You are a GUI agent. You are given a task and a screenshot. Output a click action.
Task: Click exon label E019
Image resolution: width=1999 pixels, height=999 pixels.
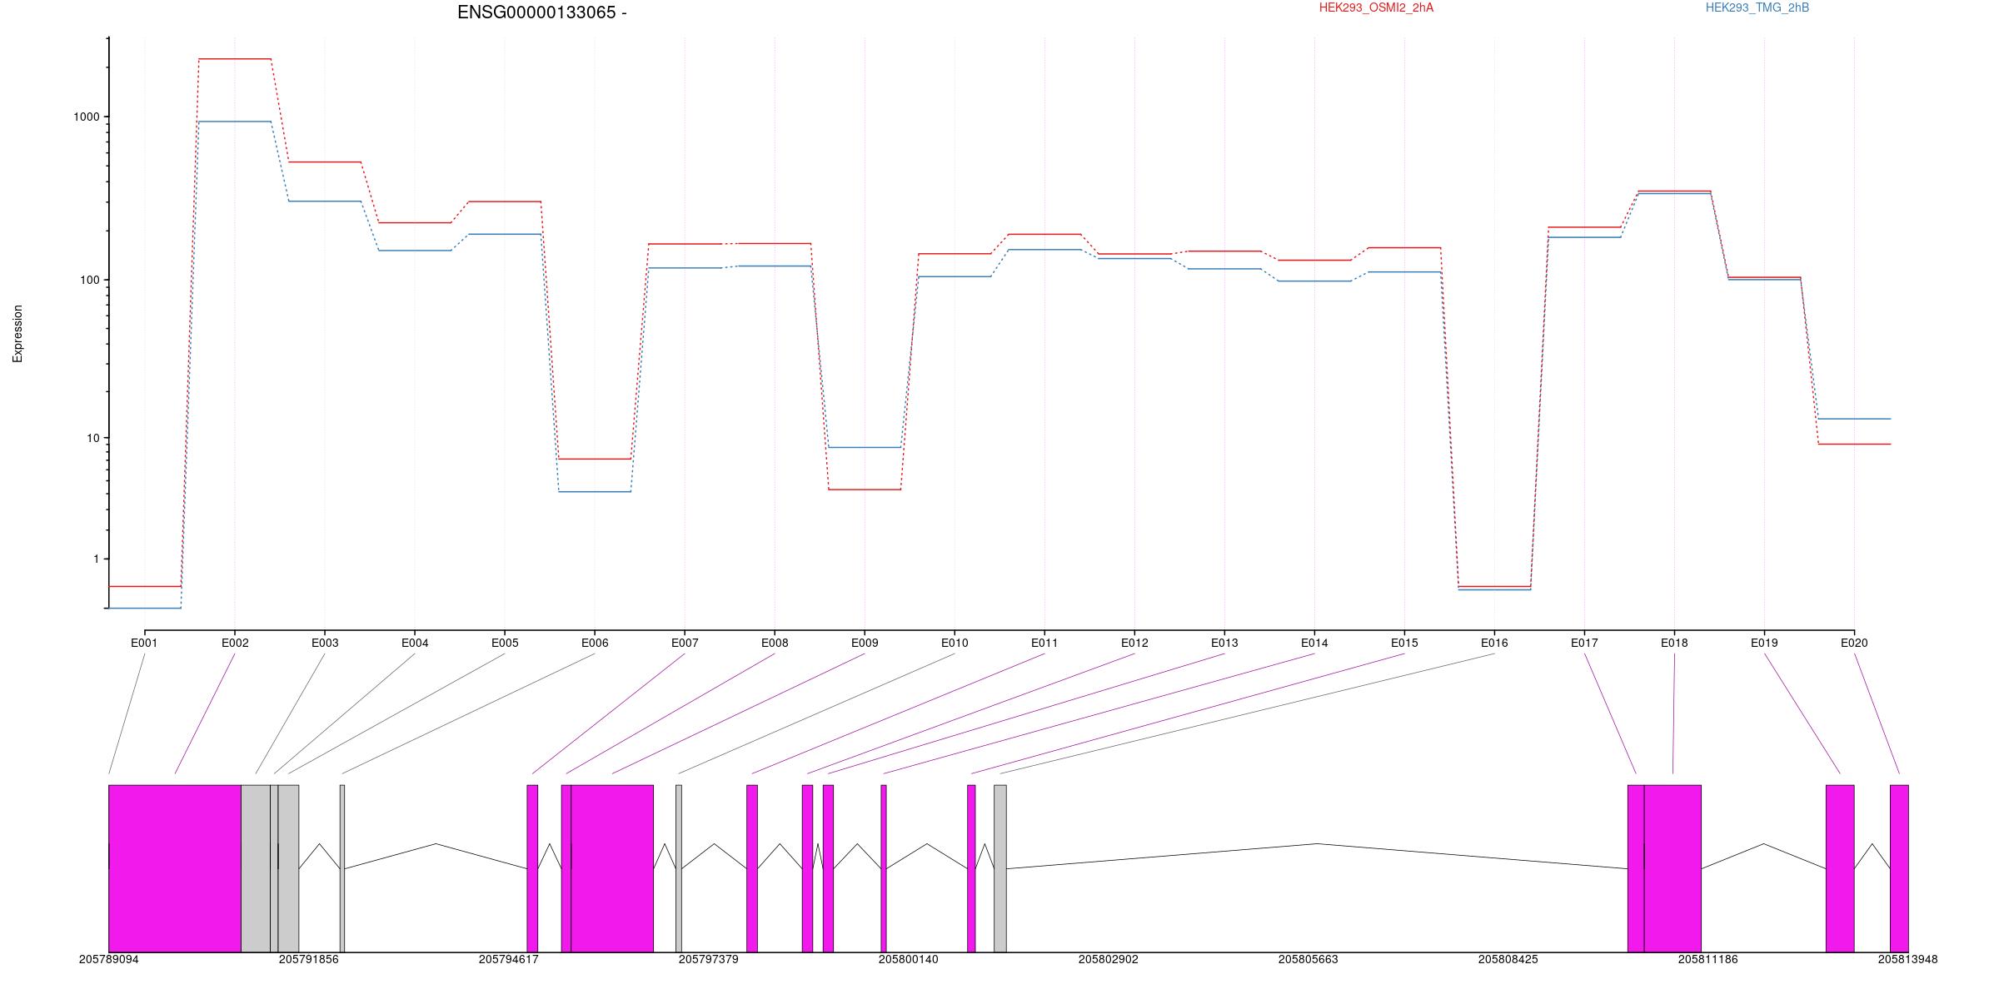(1764, 643)
